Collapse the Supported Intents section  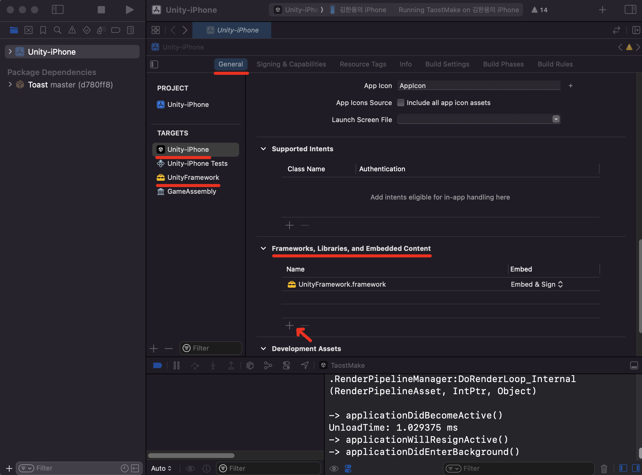[263, 149]
